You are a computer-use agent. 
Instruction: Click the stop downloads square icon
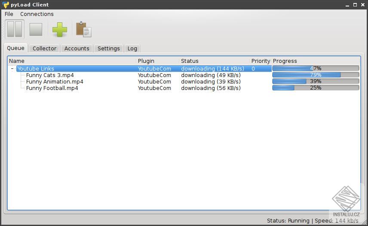(x=36, y=29)
